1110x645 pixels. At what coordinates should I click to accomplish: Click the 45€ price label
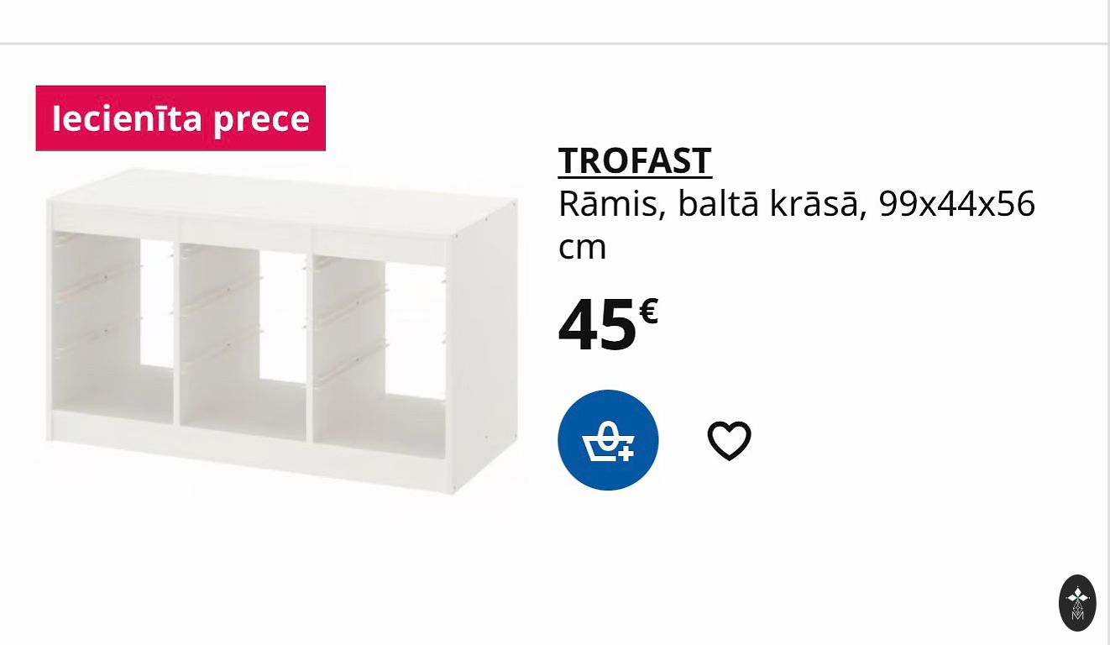coord(607,325)
